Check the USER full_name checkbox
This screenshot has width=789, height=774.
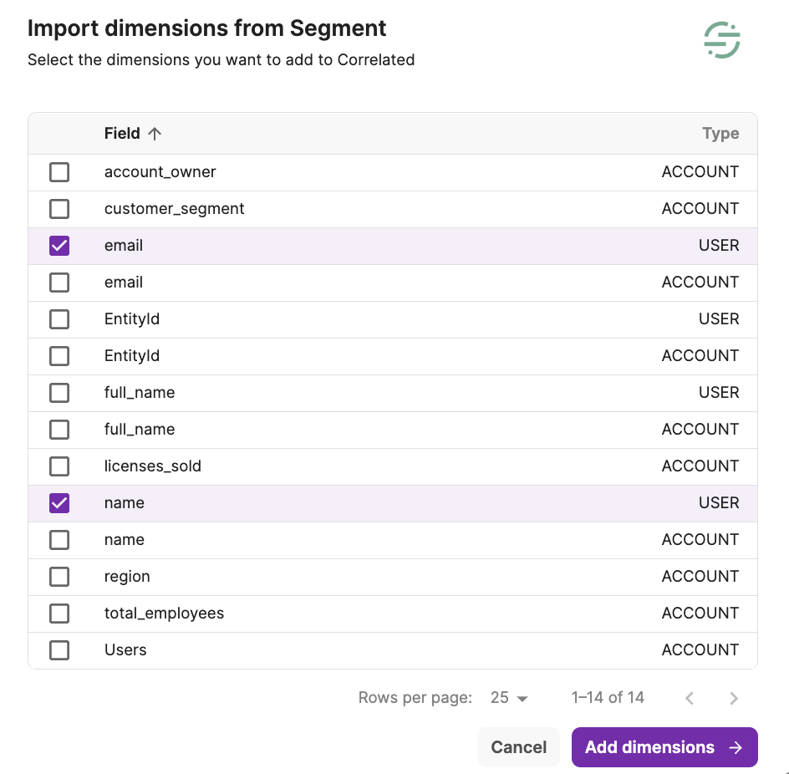[x=59, y=393]
